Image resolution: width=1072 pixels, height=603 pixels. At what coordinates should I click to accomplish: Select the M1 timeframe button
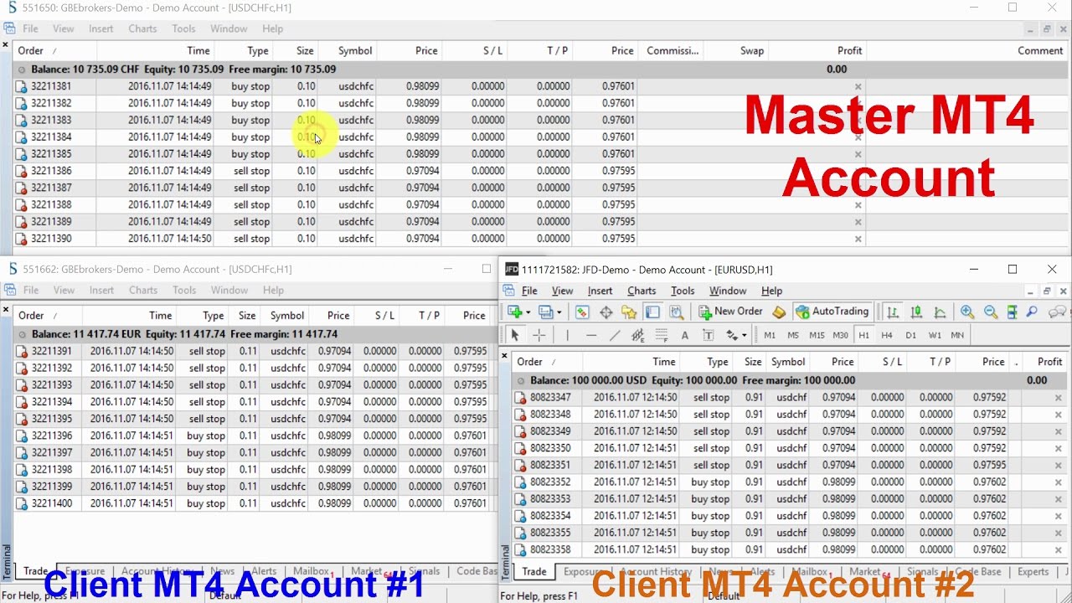(x=770, y=335)
